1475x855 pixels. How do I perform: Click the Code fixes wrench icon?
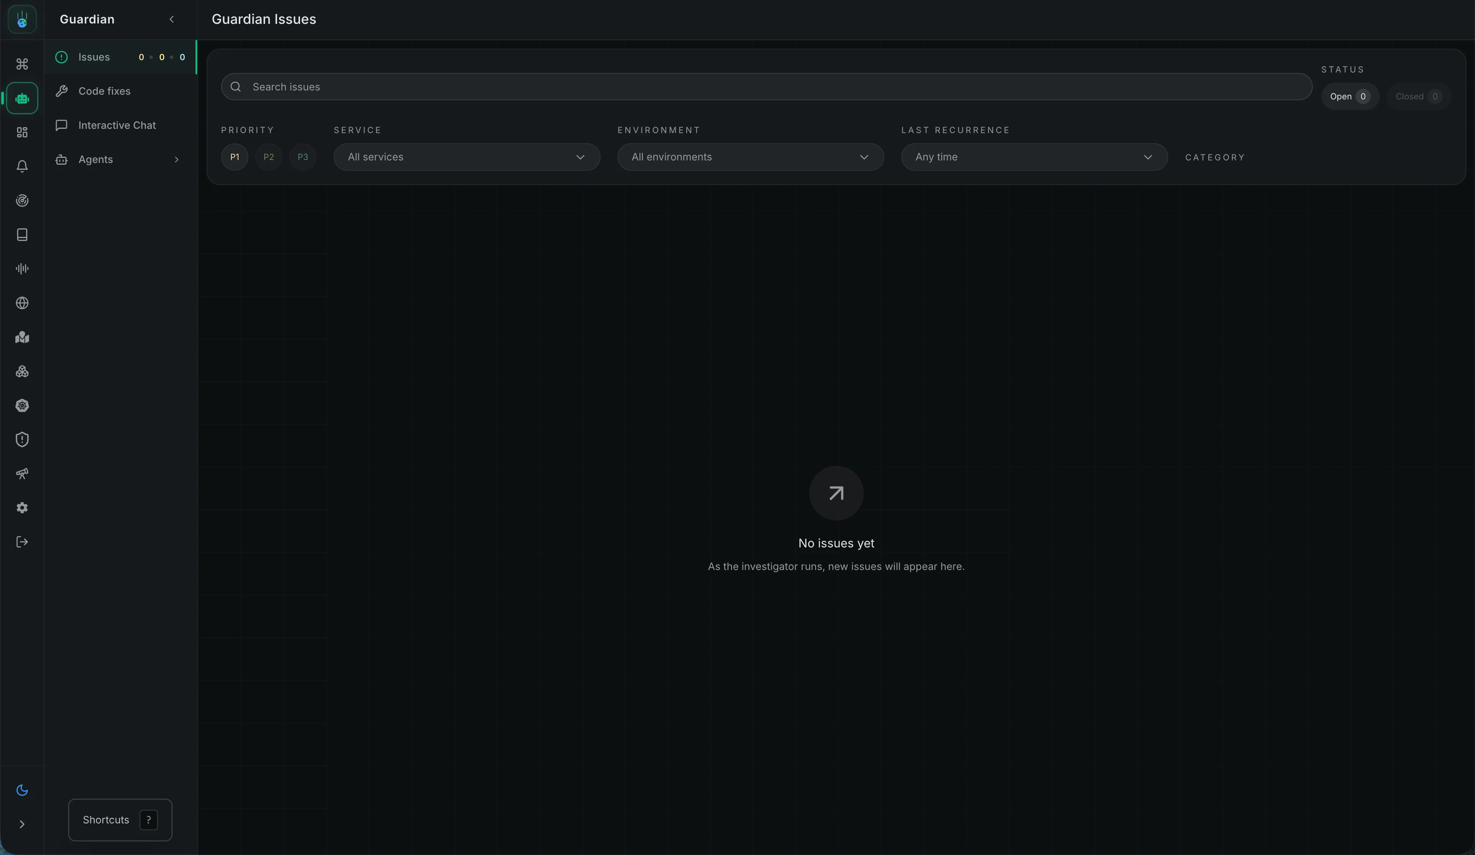click(x=61, y=91)
